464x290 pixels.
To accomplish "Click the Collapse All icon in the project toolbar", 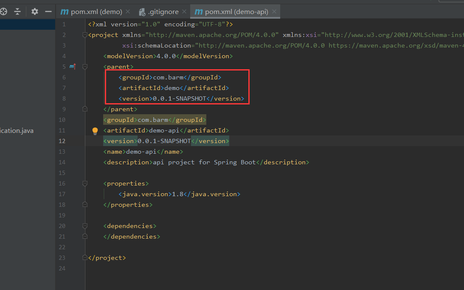I will 17,11.
